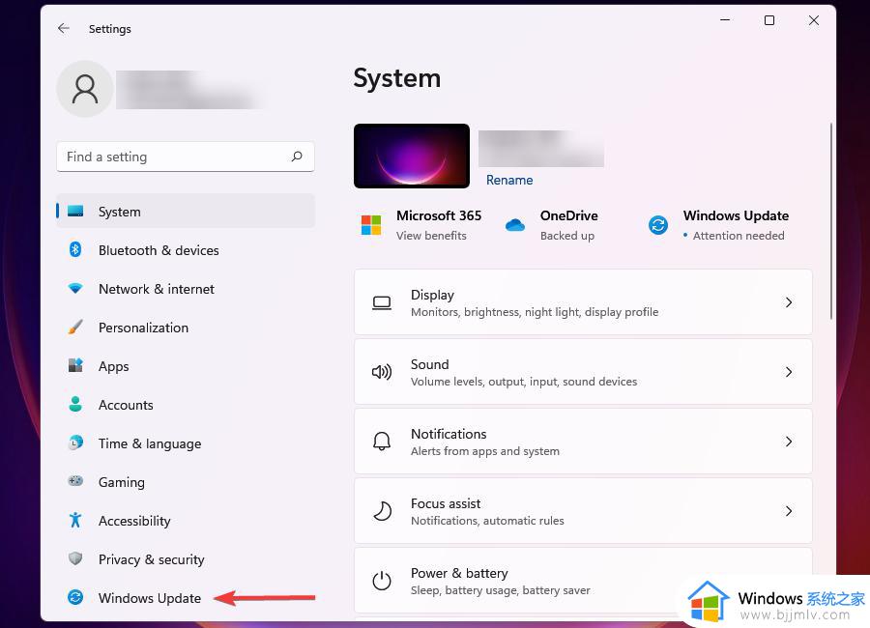Expand the Sound row chevron
This screenshot has height=628, width=870.
(789, 372)
